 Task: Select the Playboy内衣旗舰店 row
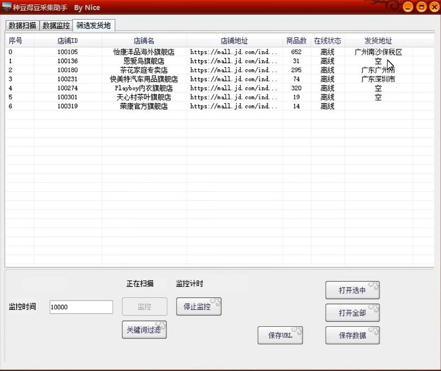point(144,88)
